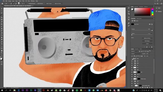Click the Select Subject button
163x92 pixels.
point(49,4)
